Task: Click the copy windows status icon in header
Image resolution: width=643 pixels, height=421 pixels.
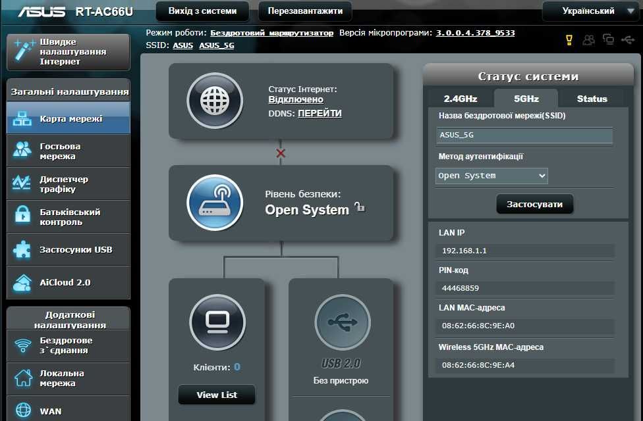Action: [609, 39]
